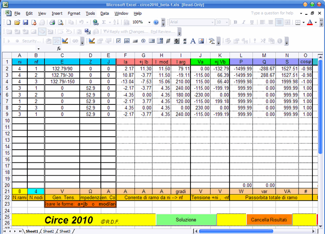Viewport: 325px width, 234px height.
Task: Expand Formatting toolbar options arrow
Action: point(321,22)
